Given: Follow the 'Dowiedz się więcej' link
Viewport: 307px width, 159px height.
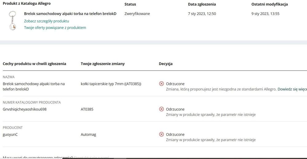Looking at the screenshot, I should tap(292, 89).
